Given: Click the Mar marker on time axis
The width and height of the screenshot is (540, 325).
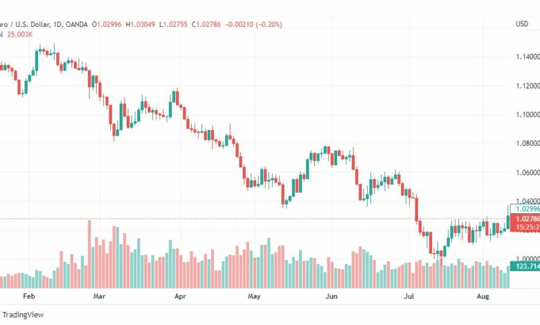Looking at the screenshot, I should pyautogui.click(x=99, y=296).
